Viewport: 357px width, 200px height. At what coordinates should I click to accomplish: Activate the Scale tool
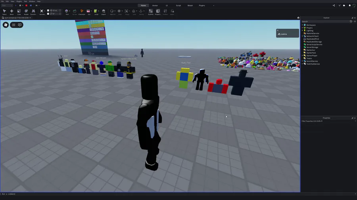pyautogui.click(x=19, y=12)
